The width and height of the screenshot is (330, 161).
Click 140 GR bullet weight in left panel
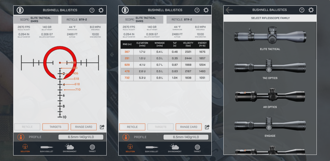47,28
